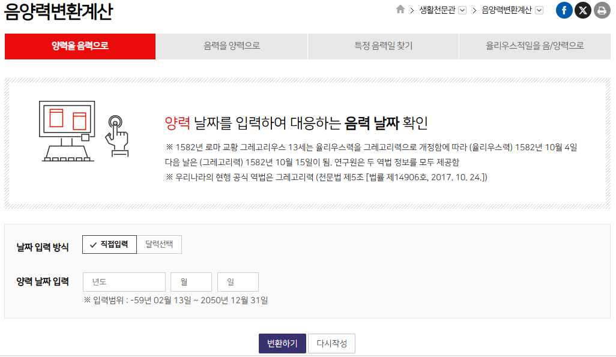Viewport: 616px width, 357px height.
Task: Open the 생활천문관 breadcrumb link
Action: 437,10
